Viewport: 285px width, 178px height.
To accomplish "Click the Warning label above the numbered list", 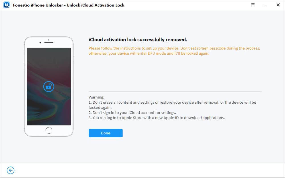I will click(96, 97).
